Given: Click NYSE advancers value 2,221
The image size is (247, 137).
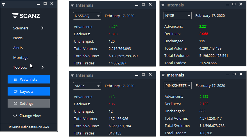Looking at the screenshot, I should [x=203, y=27].
